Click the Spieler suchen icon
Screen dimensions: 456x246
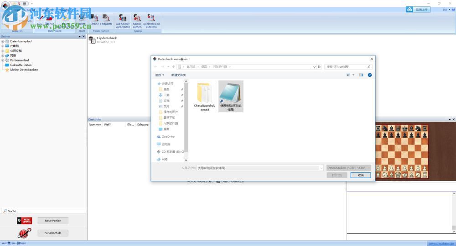[x=137, y=21]
